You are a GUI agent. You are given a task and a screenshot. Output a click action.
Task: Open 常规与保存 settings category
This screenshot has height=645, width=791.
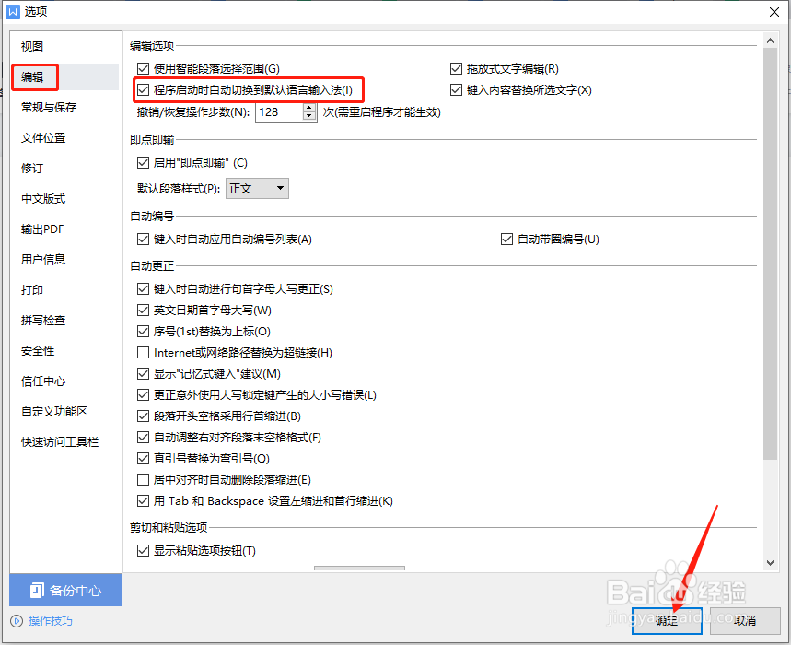click(x=49, y=107)
